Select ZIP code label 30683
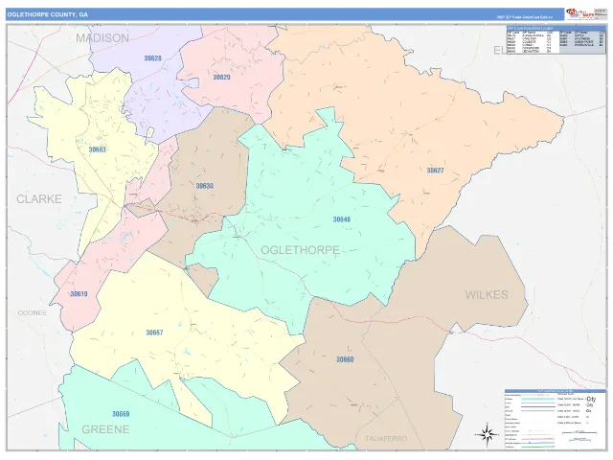613x460 pixels. coord(98,149)
